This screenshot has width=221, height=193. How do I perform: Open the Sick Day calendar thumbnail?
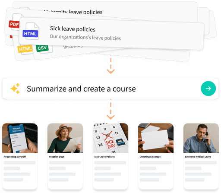coord(110,138)
